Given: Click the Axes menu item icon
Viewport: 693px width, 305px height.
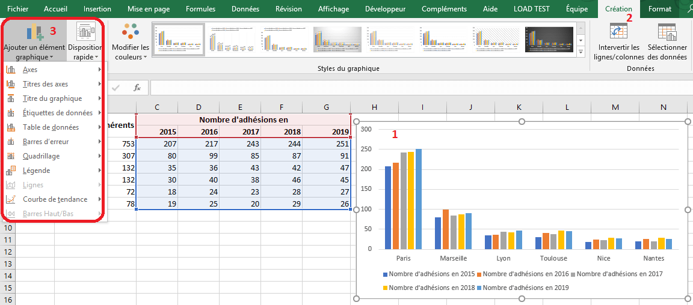Looking at the screenshot, I should coord(11,70).
